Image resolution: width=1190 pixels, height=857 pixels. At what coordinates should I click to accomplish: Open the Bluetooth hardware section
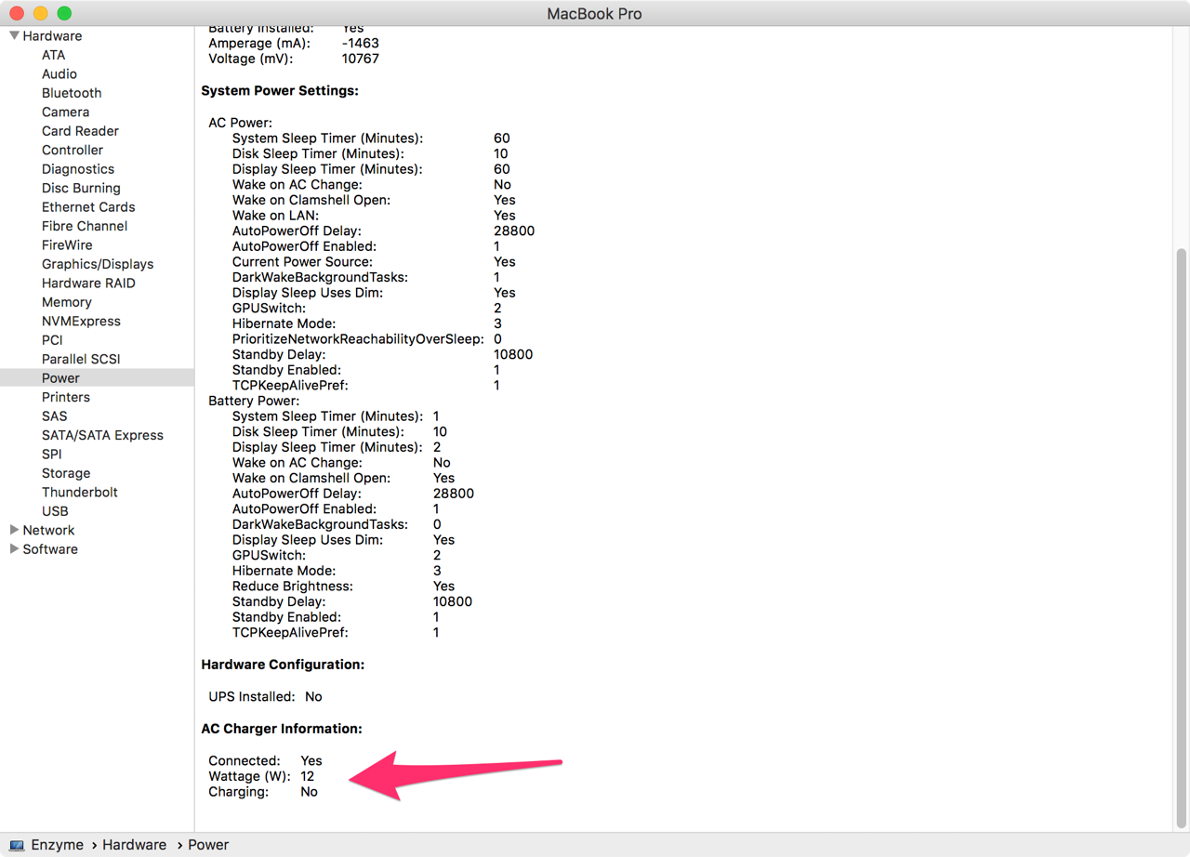[72, 93]
